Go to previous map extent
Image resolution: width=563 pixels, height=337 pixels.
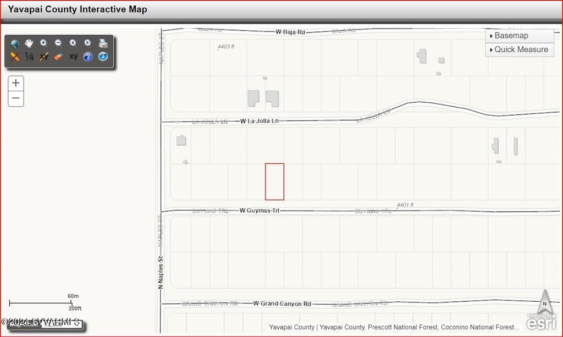(x=73, y=43)
